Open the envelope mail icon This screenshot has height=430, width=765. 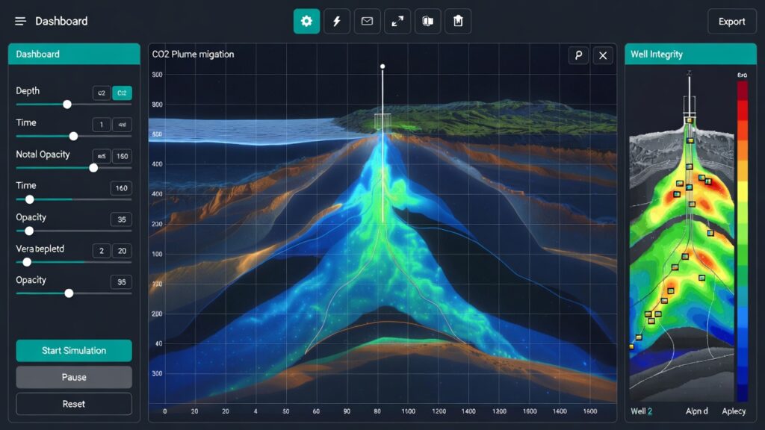(367, 22)
